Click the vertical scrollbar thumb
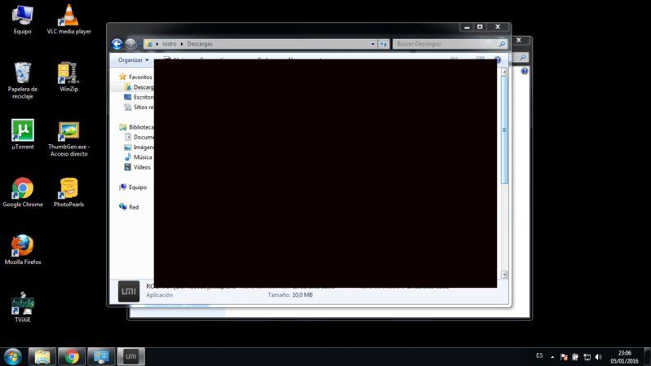 coord(504,130)
